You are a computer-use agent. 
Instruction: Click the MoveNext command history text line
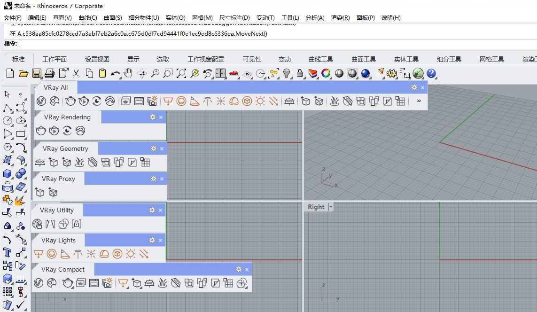pos(138,33)
